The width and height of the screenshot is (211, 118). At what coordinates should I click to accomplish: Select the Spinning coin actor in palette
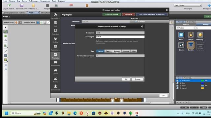tap(200, 35)
